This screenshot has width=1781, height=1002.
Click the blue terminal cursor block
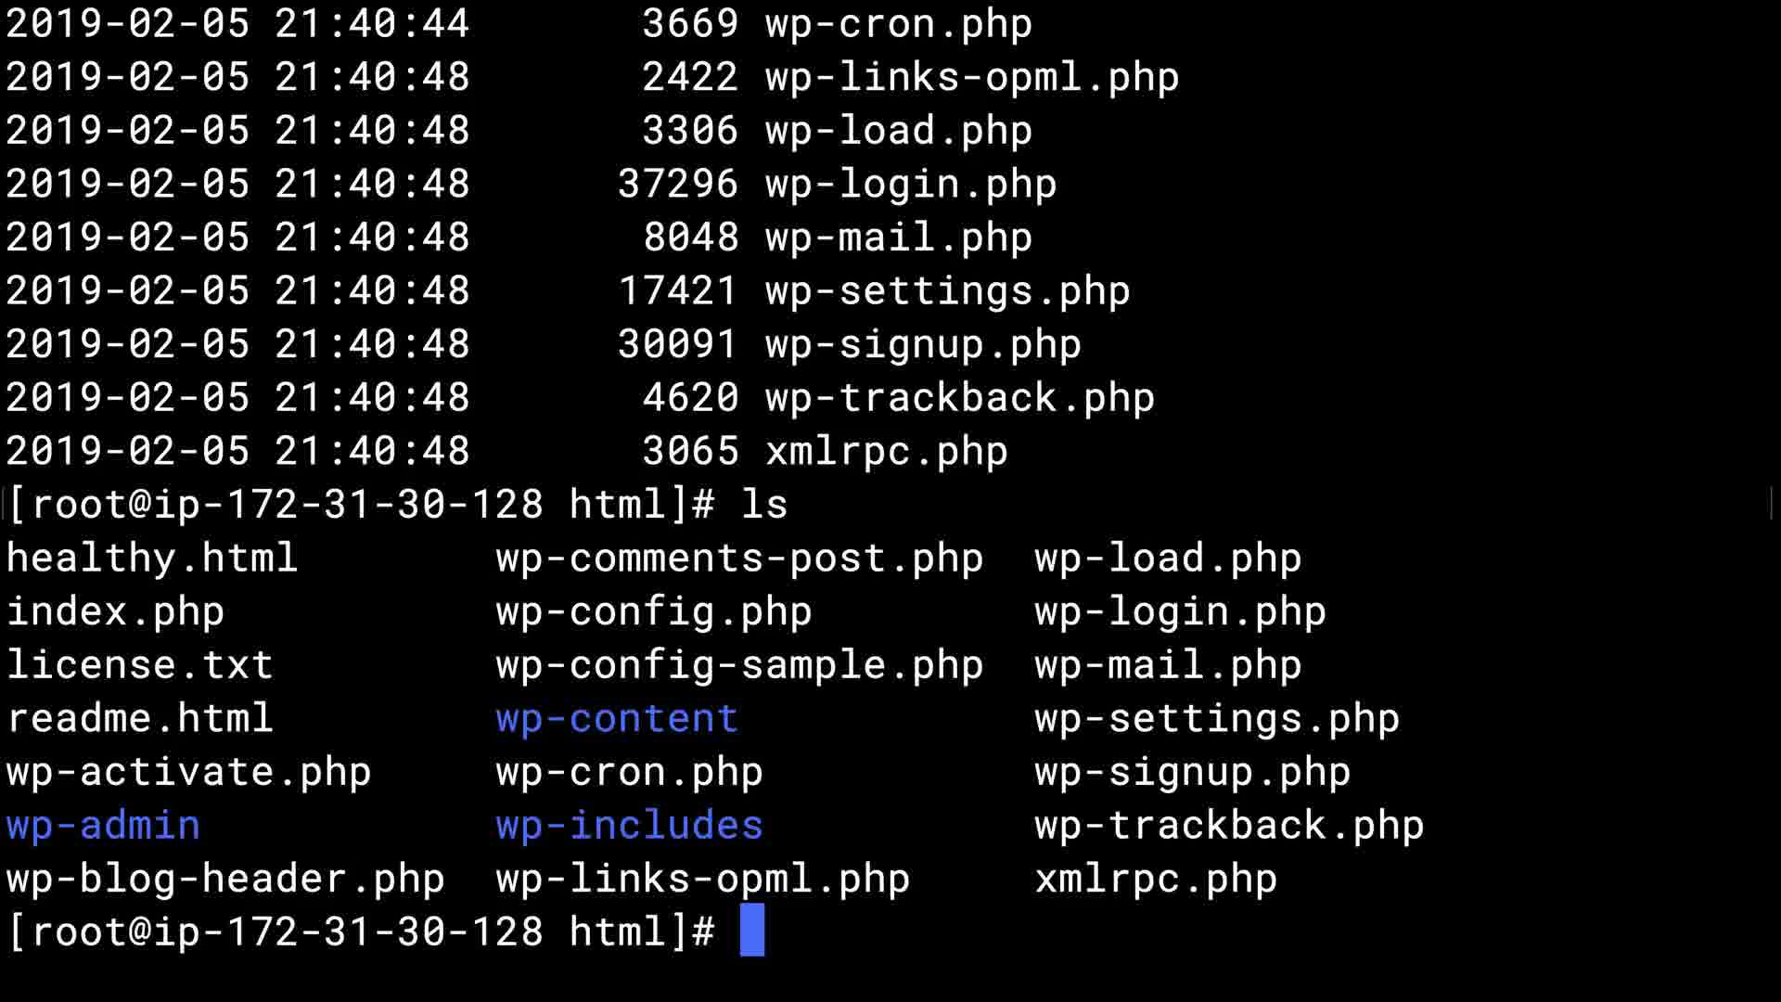click(x=751, y=930)
